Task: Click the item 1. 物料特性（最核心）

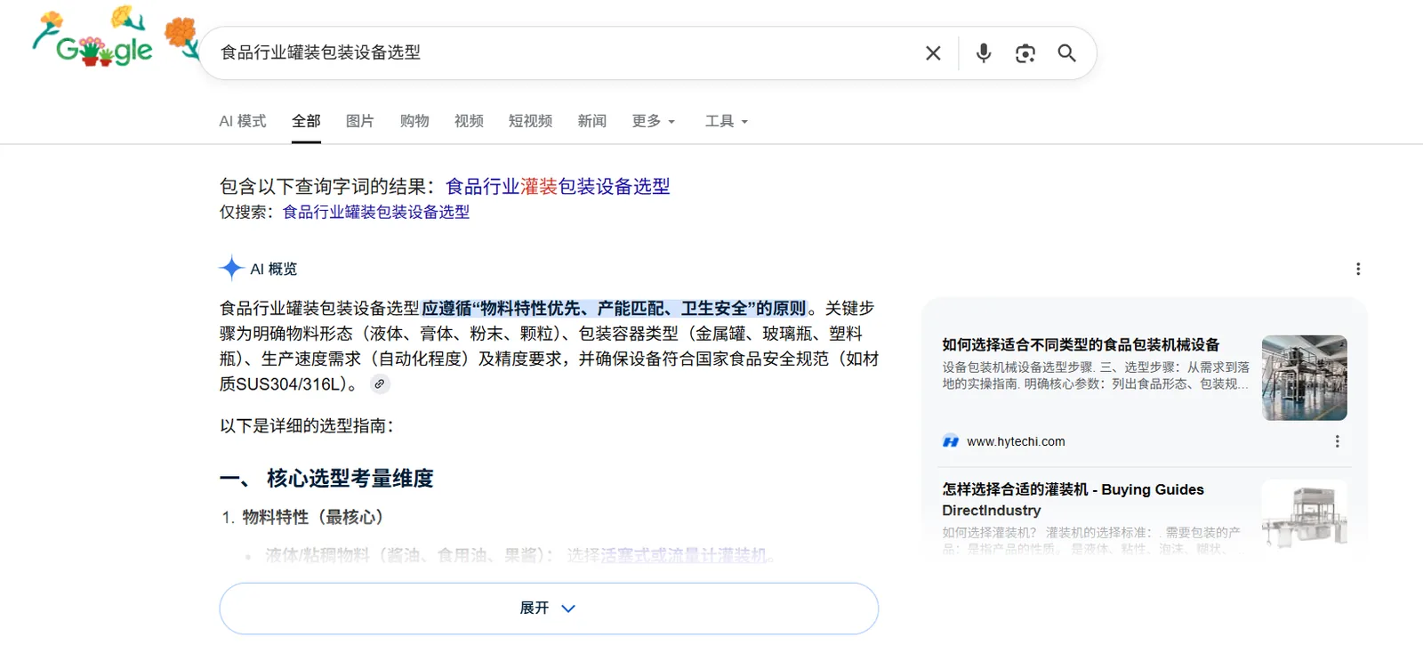Action: [x=302, y=517]
